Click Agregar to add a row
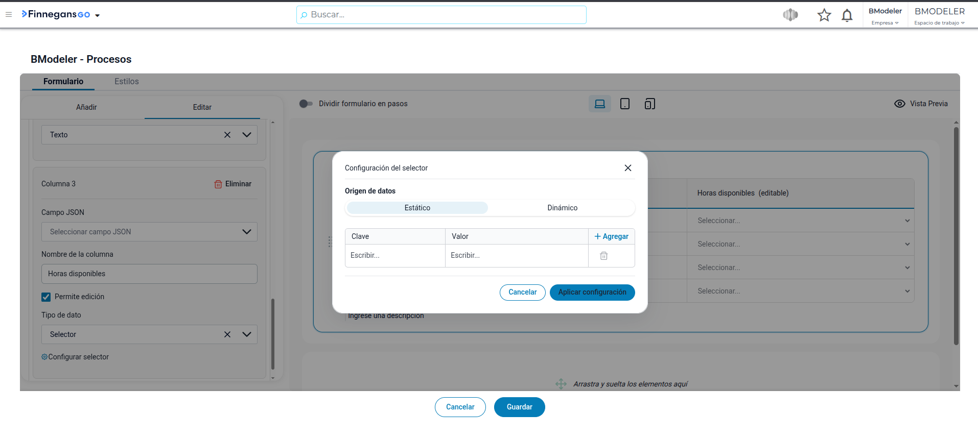Image resolution: width=978 pixels, height=437 pixels. point(612,236)
